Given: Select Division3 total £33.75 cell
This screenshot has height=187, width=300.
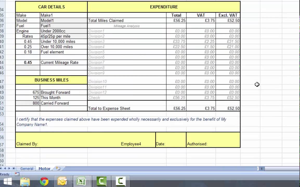Looking at the screenshot, I should click(176, 42).
